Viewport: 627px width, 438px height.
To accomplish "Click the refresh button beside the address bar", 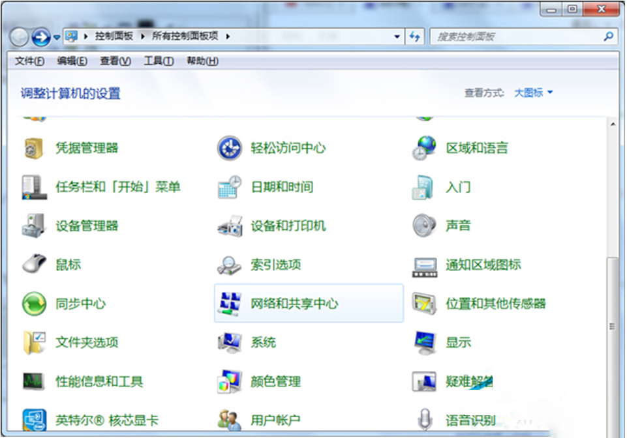I will click(x=415, y=37).
